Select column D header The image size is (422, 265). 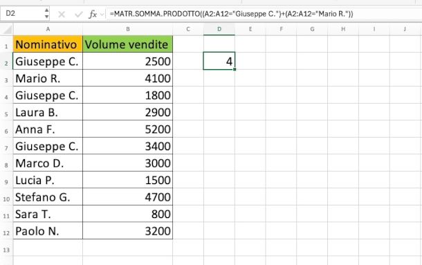(x=219, y=29)
